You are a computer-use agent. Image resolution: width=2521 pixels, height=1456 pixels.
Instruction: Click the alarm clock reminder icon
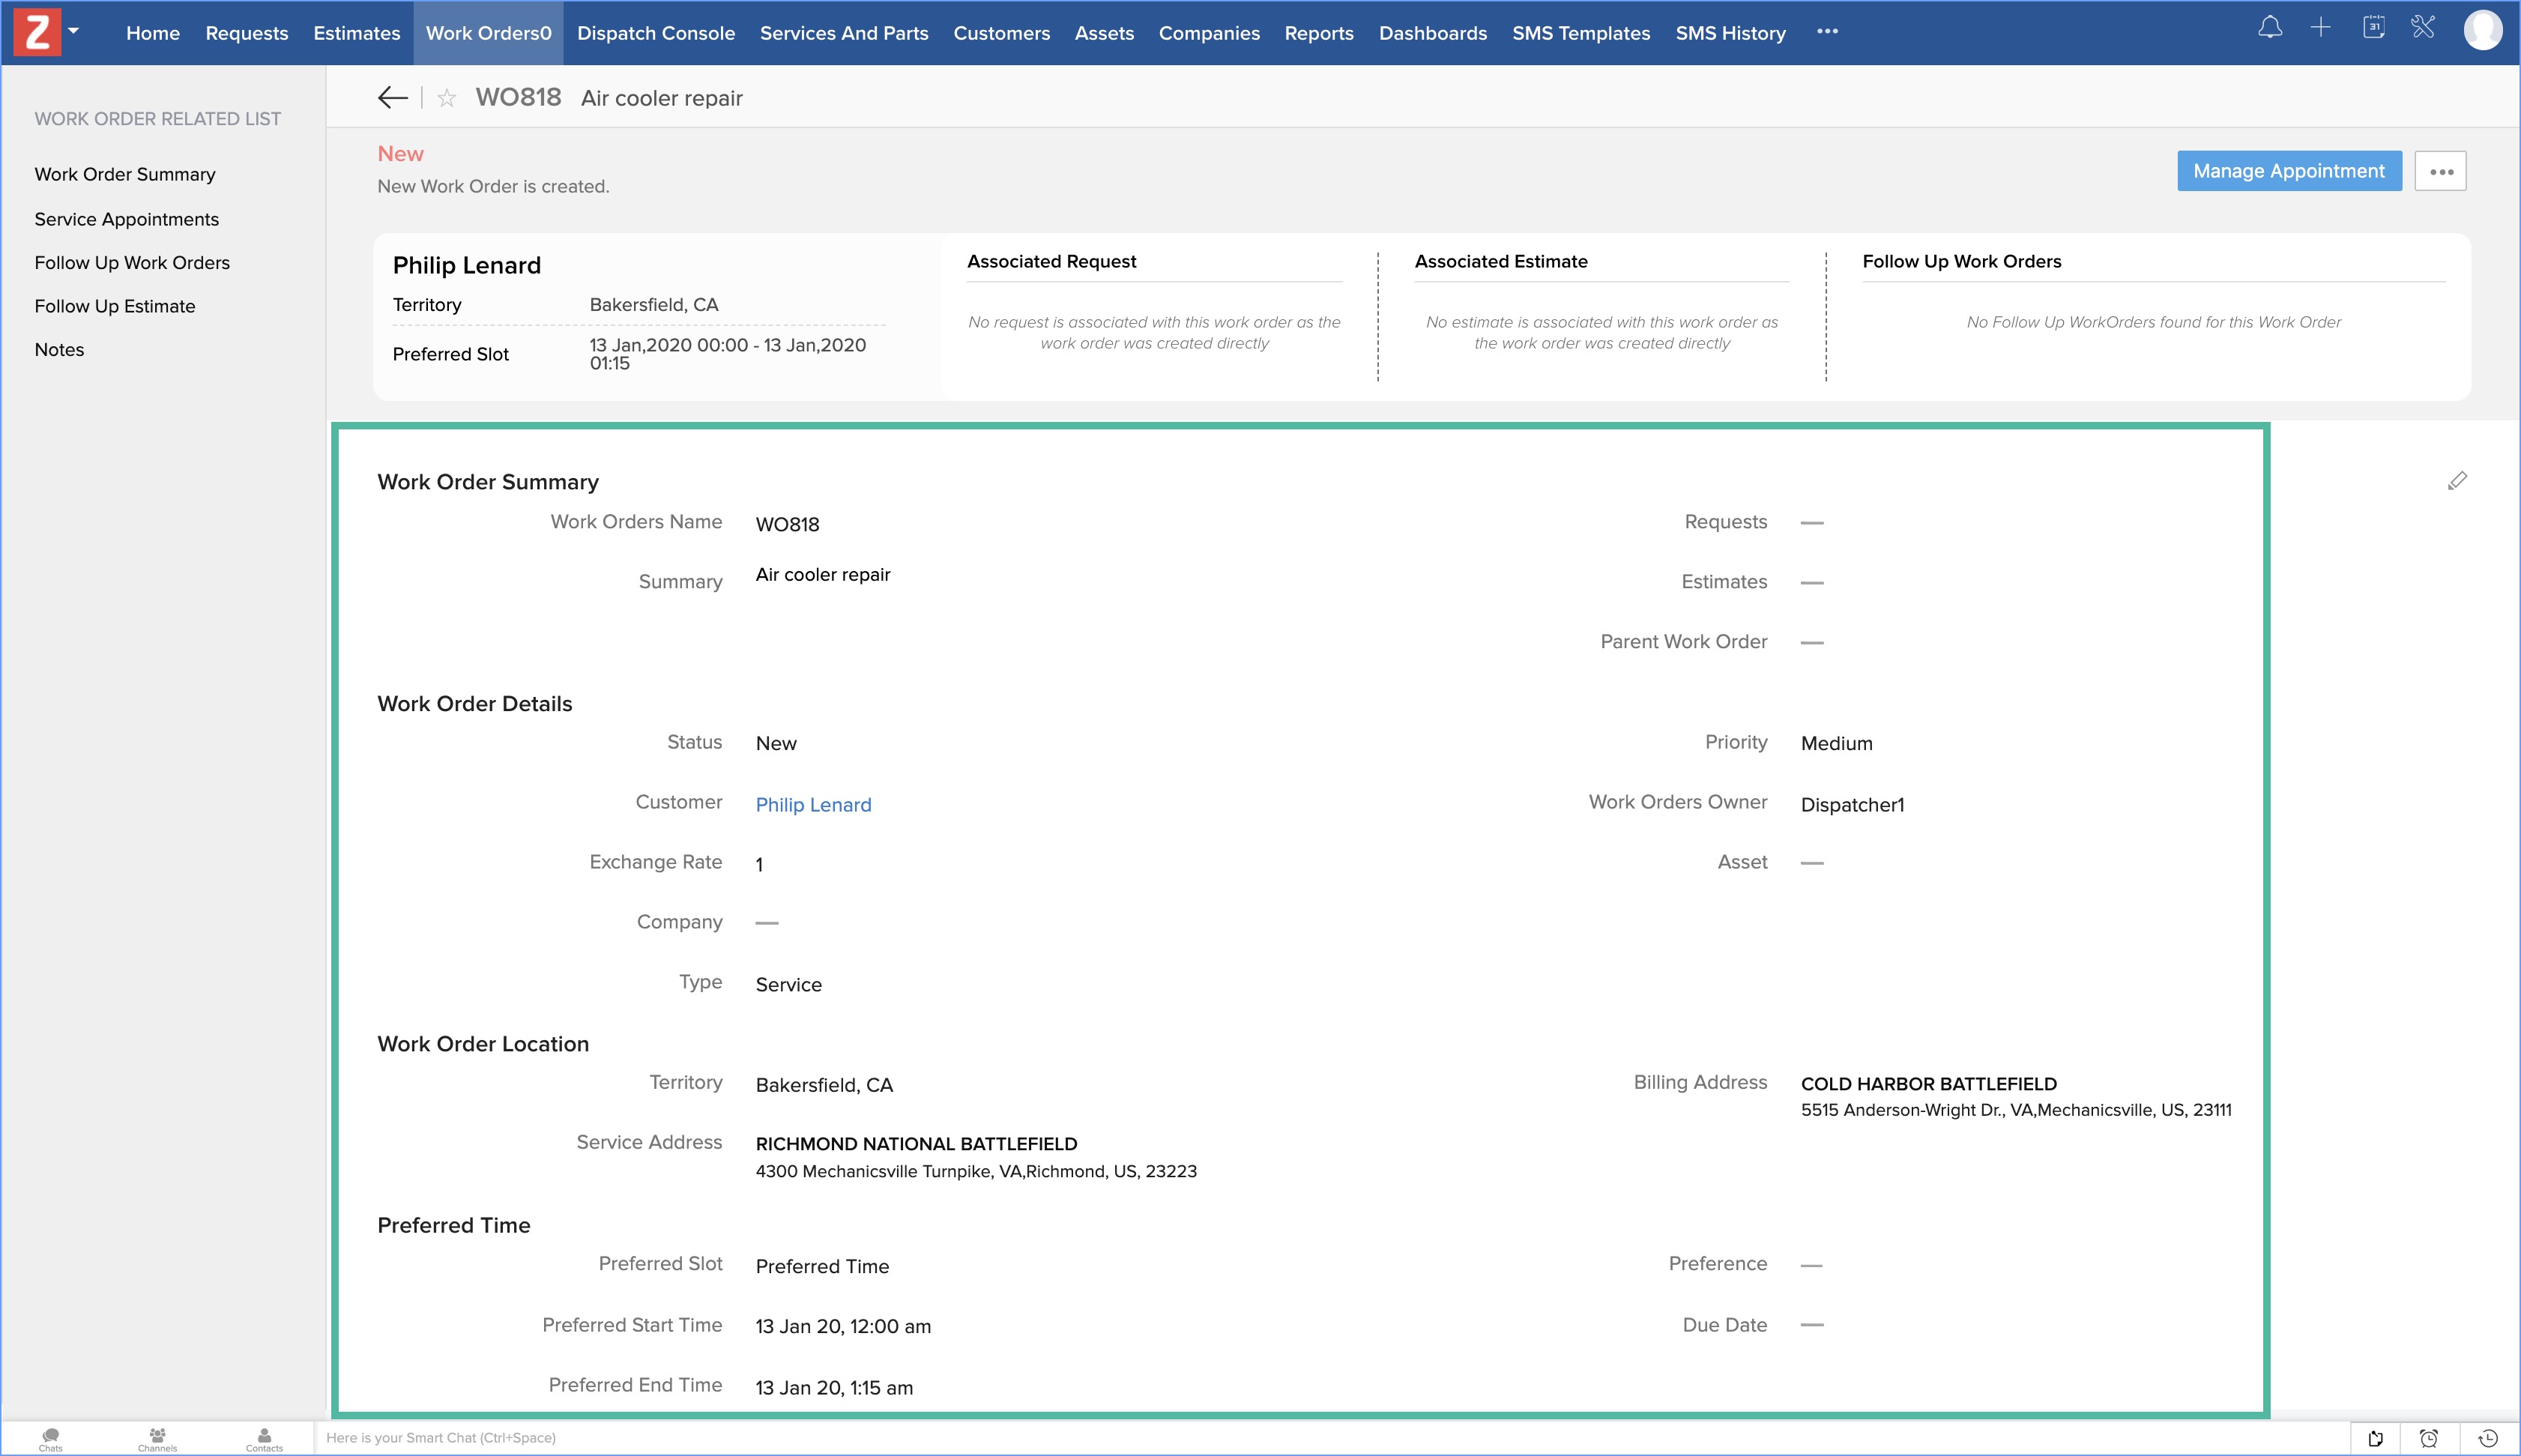pos(2428,1438)
